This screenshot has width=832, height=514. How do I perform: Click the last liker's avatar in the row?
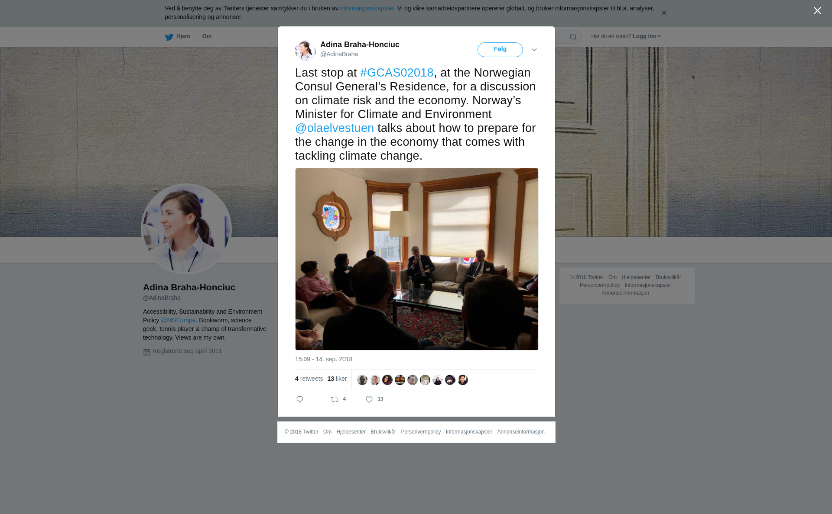(x=463, y=380)
